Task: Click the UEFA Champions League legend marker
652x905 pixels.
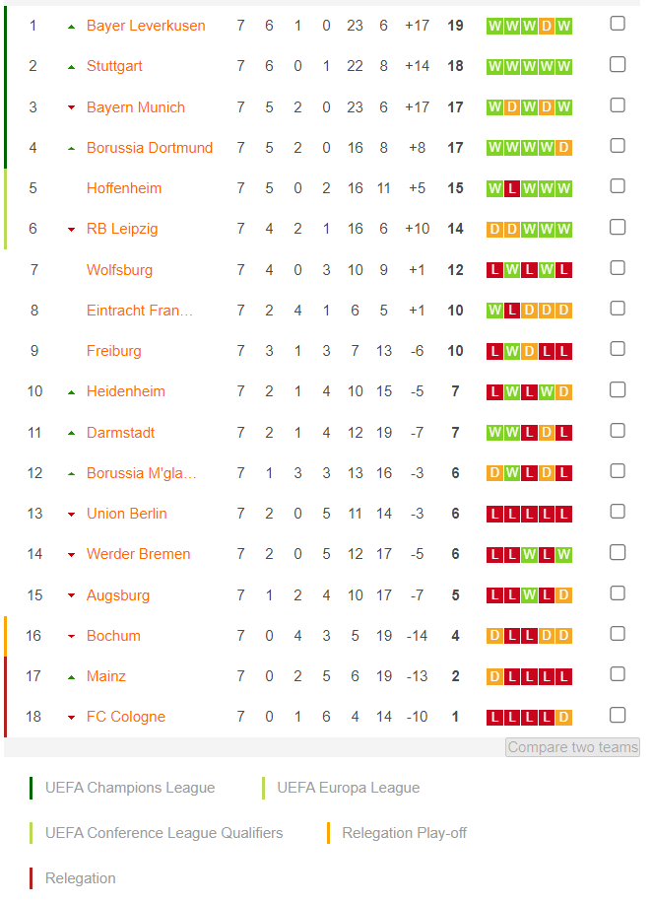Action: 32,788
